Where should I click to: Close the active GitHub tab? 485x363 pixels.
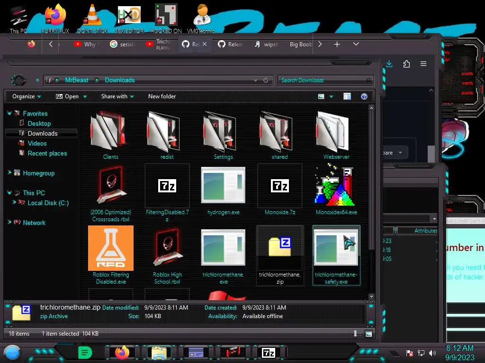pos(205,44)
